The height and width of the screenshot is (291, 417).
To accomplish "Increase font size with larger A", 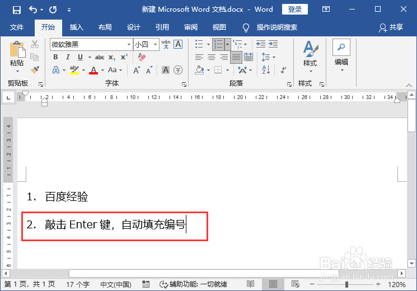I will click(x=137, y=70).
